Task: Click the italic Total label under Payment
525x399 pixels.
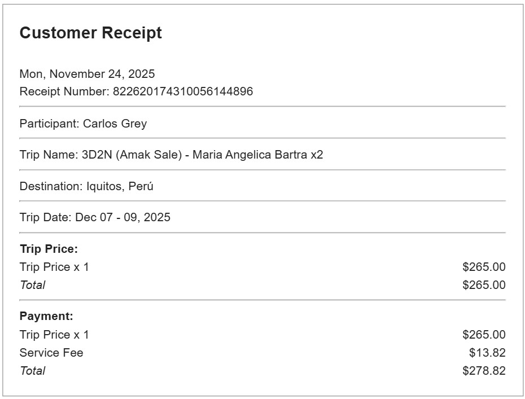Action: (x=32, y=371)
